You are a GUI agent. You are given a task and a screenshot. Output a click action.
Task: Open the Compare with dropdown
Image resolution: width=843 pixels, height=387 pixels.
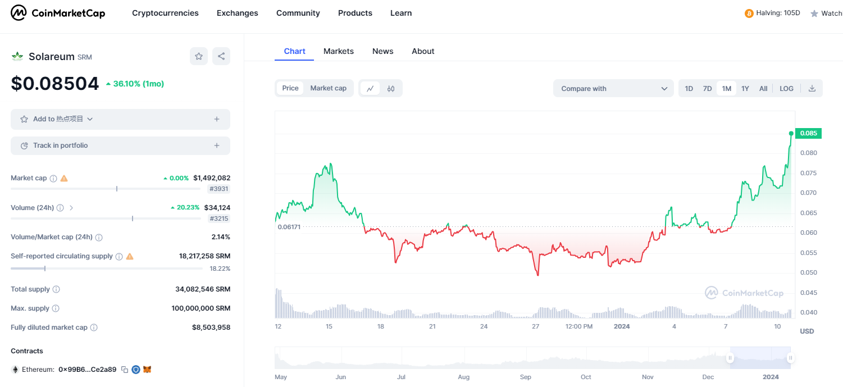pos(613,88)
